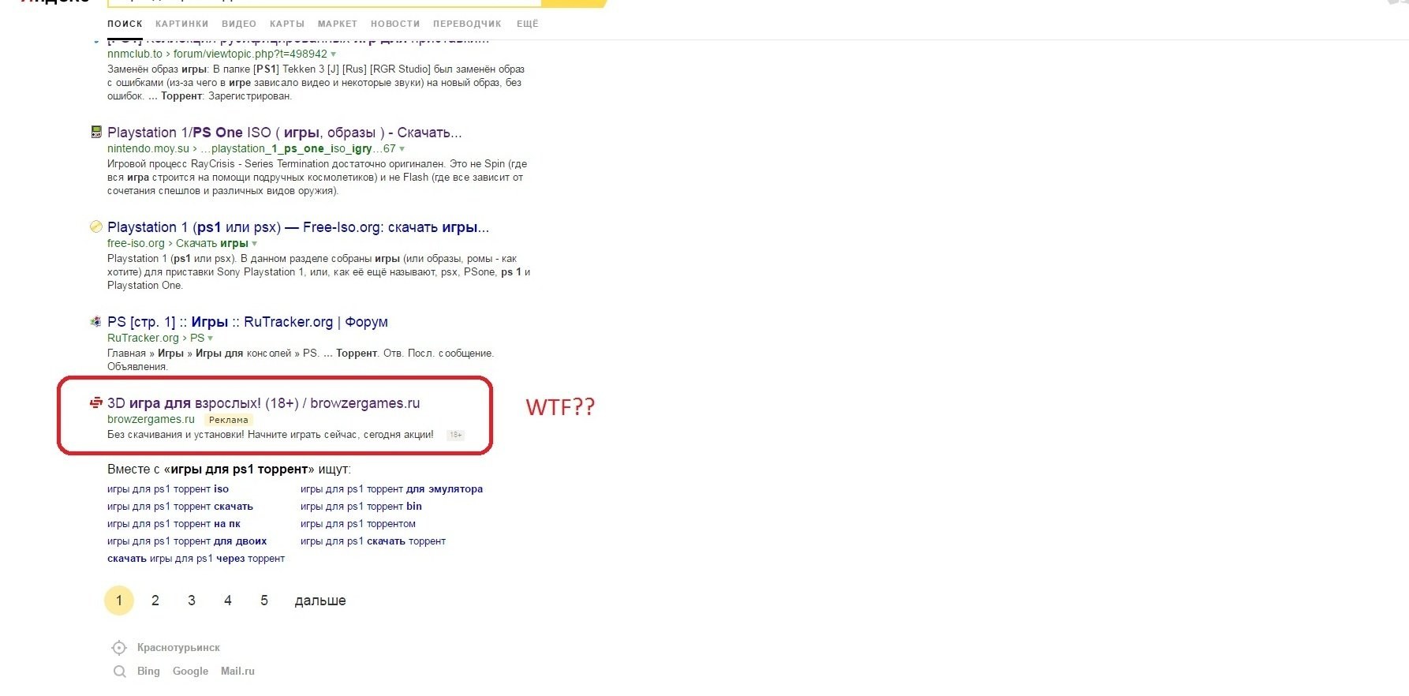Click the nintendo.moy.su result favicon
1409x696 pixels.
(96, 133)
